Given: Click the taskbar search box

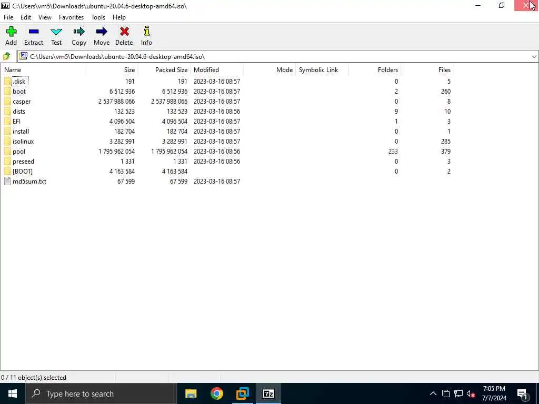Looking at the screenshot, I should (x=101, y=393).
